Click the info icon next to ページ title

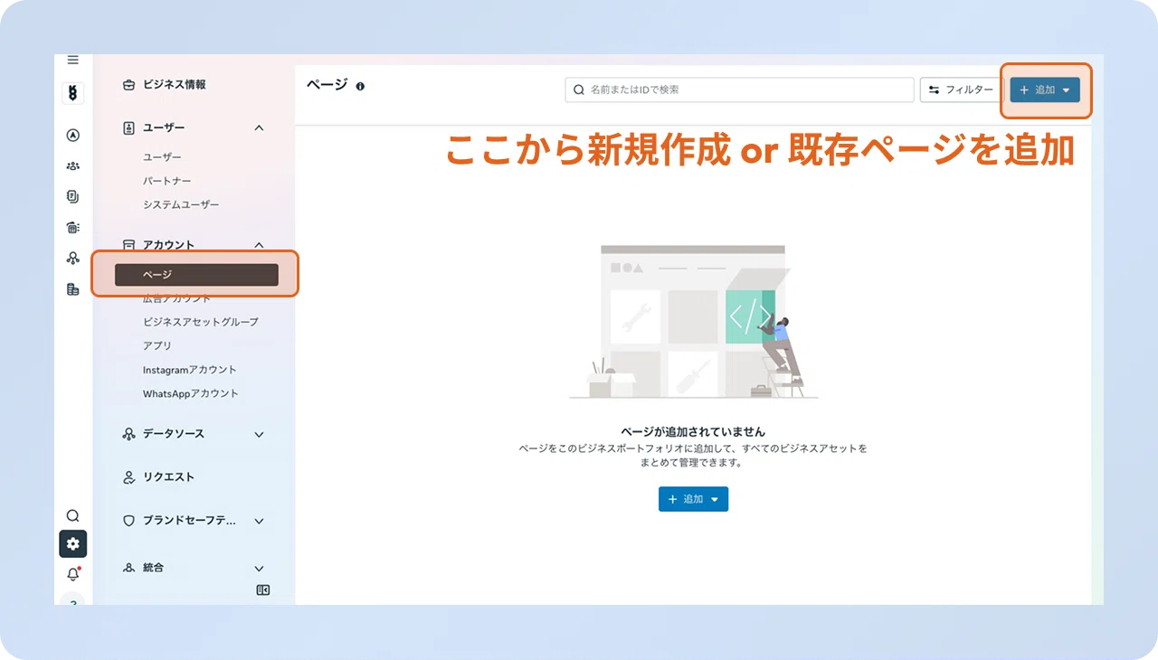[x=360, y=86]
